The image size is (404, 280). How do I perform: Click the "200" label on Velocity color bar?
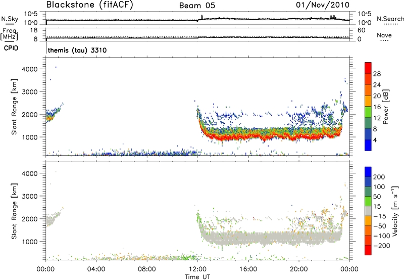(379, 177)
